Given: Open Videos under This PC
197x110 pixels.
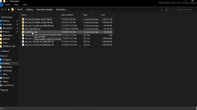Looking at the screenshot, I should tap(5, 82).
